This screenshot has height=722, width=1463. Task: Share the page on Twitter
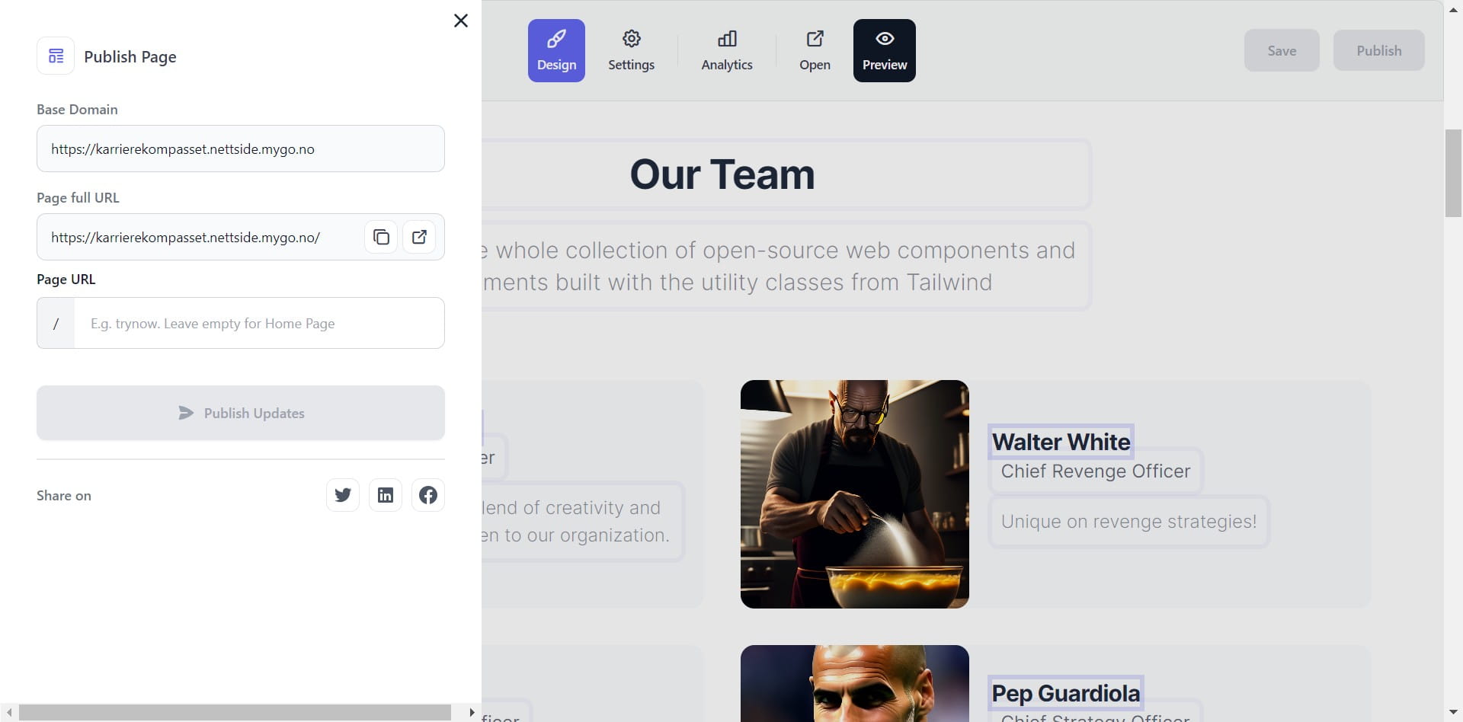point(343,495)
